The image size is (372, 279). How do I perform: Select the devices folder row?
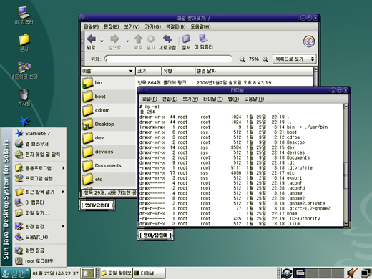109,152
